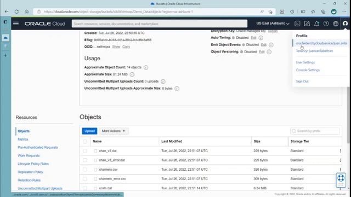Select Objects in Resources list
351x197 pixels.
pyautogui.click(x=24, y=131)
